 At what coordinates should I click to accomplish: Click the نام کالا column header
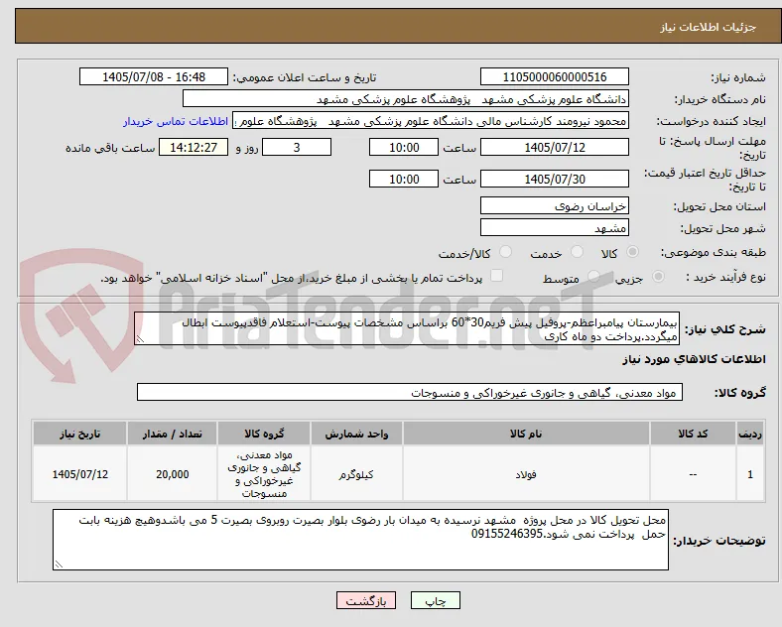pyautogui.click(x=526, y=434)
